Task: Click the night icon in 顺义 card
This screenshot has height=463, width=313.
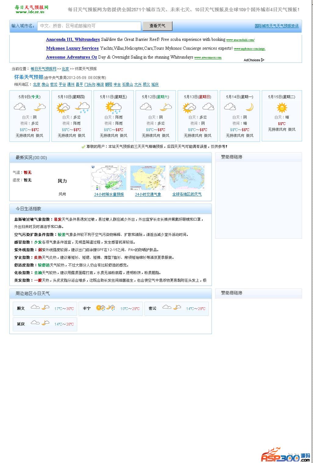Action: point(45,307)
